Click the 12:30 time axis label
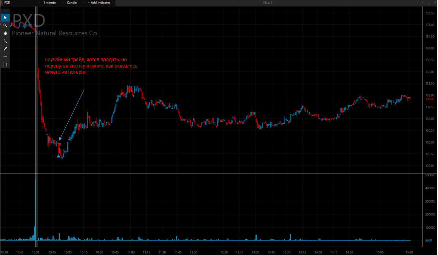This screenshot has width=438, height=255. (224, 252)
